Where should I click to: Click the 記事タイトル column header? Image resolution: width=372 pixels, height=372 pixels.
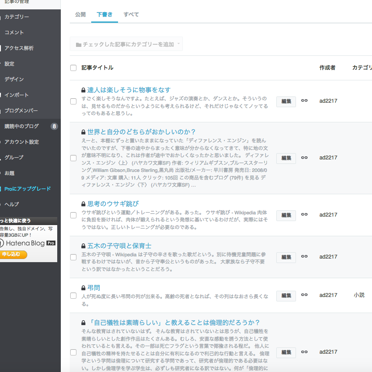pyautogui.click(x=97, y=68)
